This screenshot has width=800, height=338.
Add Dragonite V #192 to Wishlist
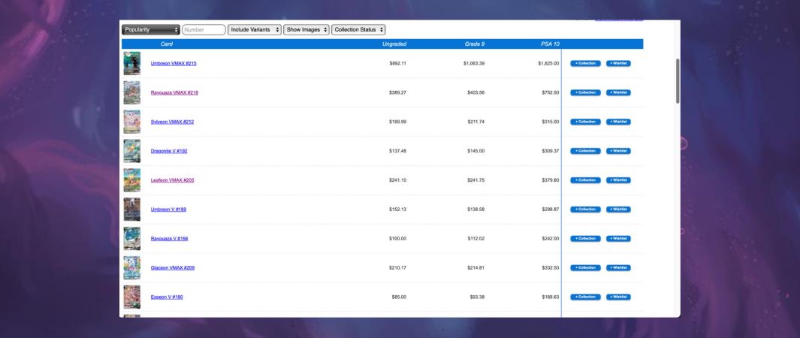pos(618,151)
